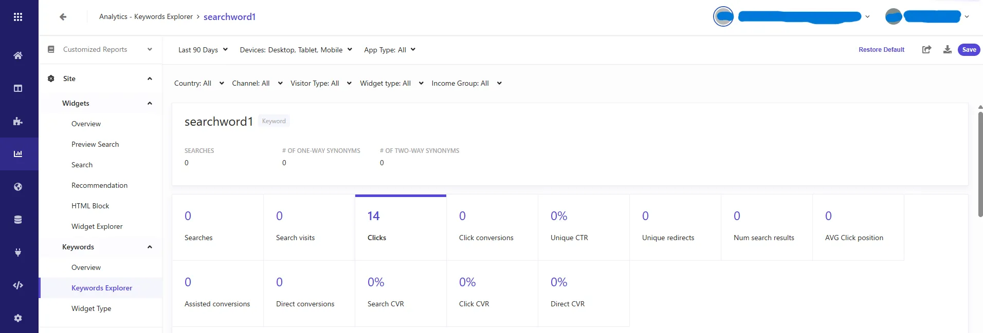Select the Clicks metric tab
The image size is (983, 333).
click(x=401, y=227)
